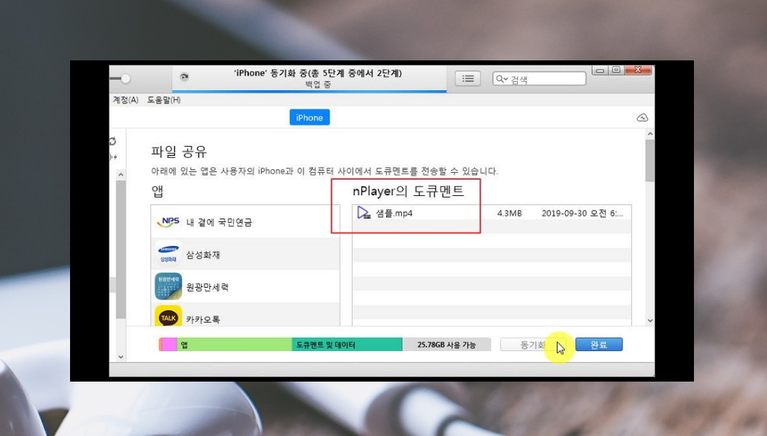Open the 도움말(H) menu
767x436 pixels.
point(164,100)
